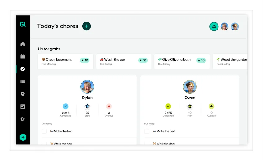Click 'Due Sunday' under Weed the garden
The width and height of the screenshot is (263, 160).
click(x=223, y=64)
